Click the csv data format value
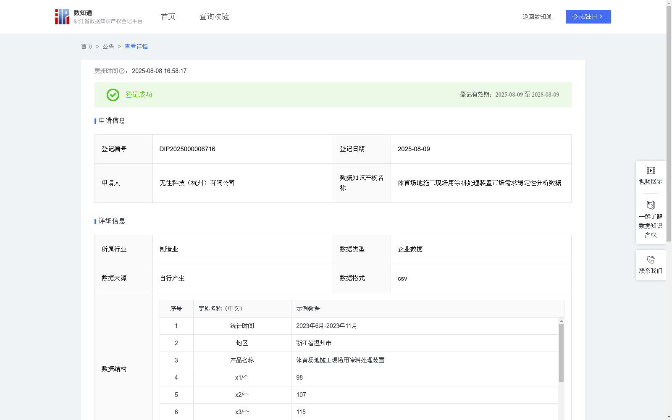The width and height of the screenshot is (672, 420). click(402, 278)
